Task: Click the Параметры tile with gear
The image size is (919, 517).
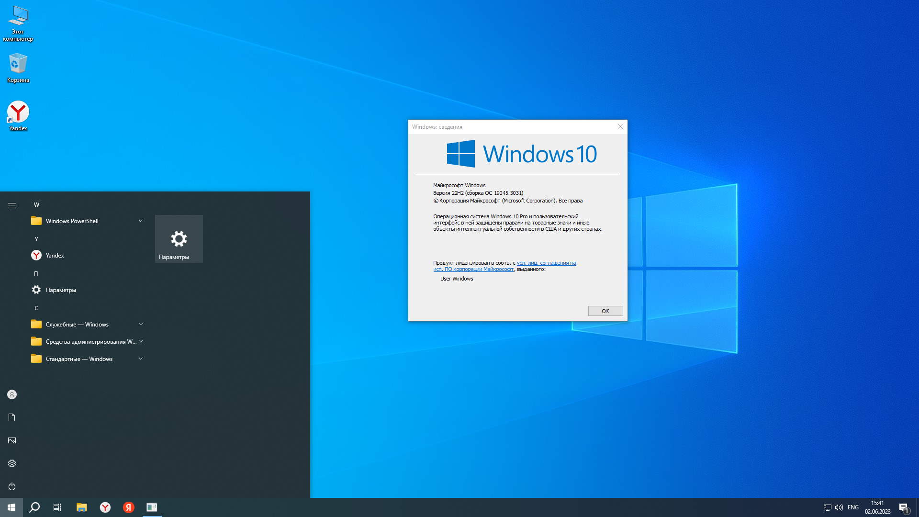Action: (179, 239)
